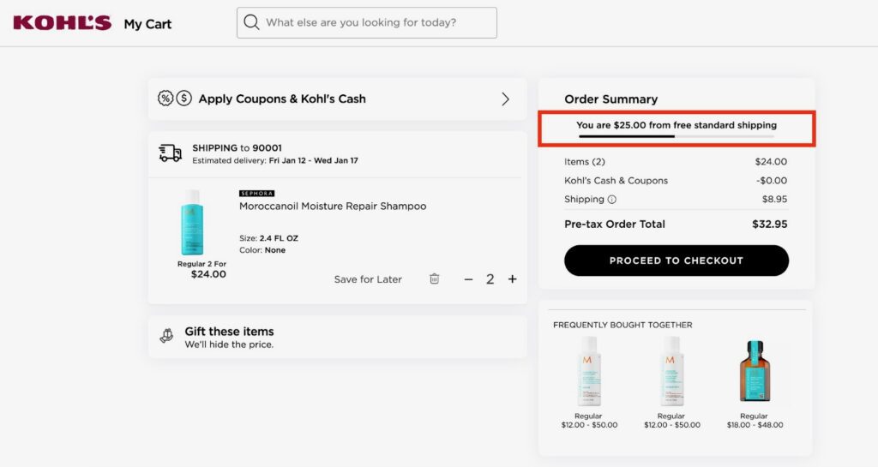The image size is (878, 467).
Task: Click the dollar Kohl's Cash icon
Action: pos(184,99)
